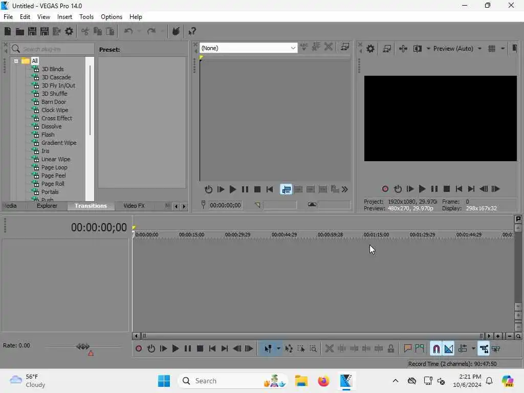Select Envelope Edit tool

click(x=289, y=349)
